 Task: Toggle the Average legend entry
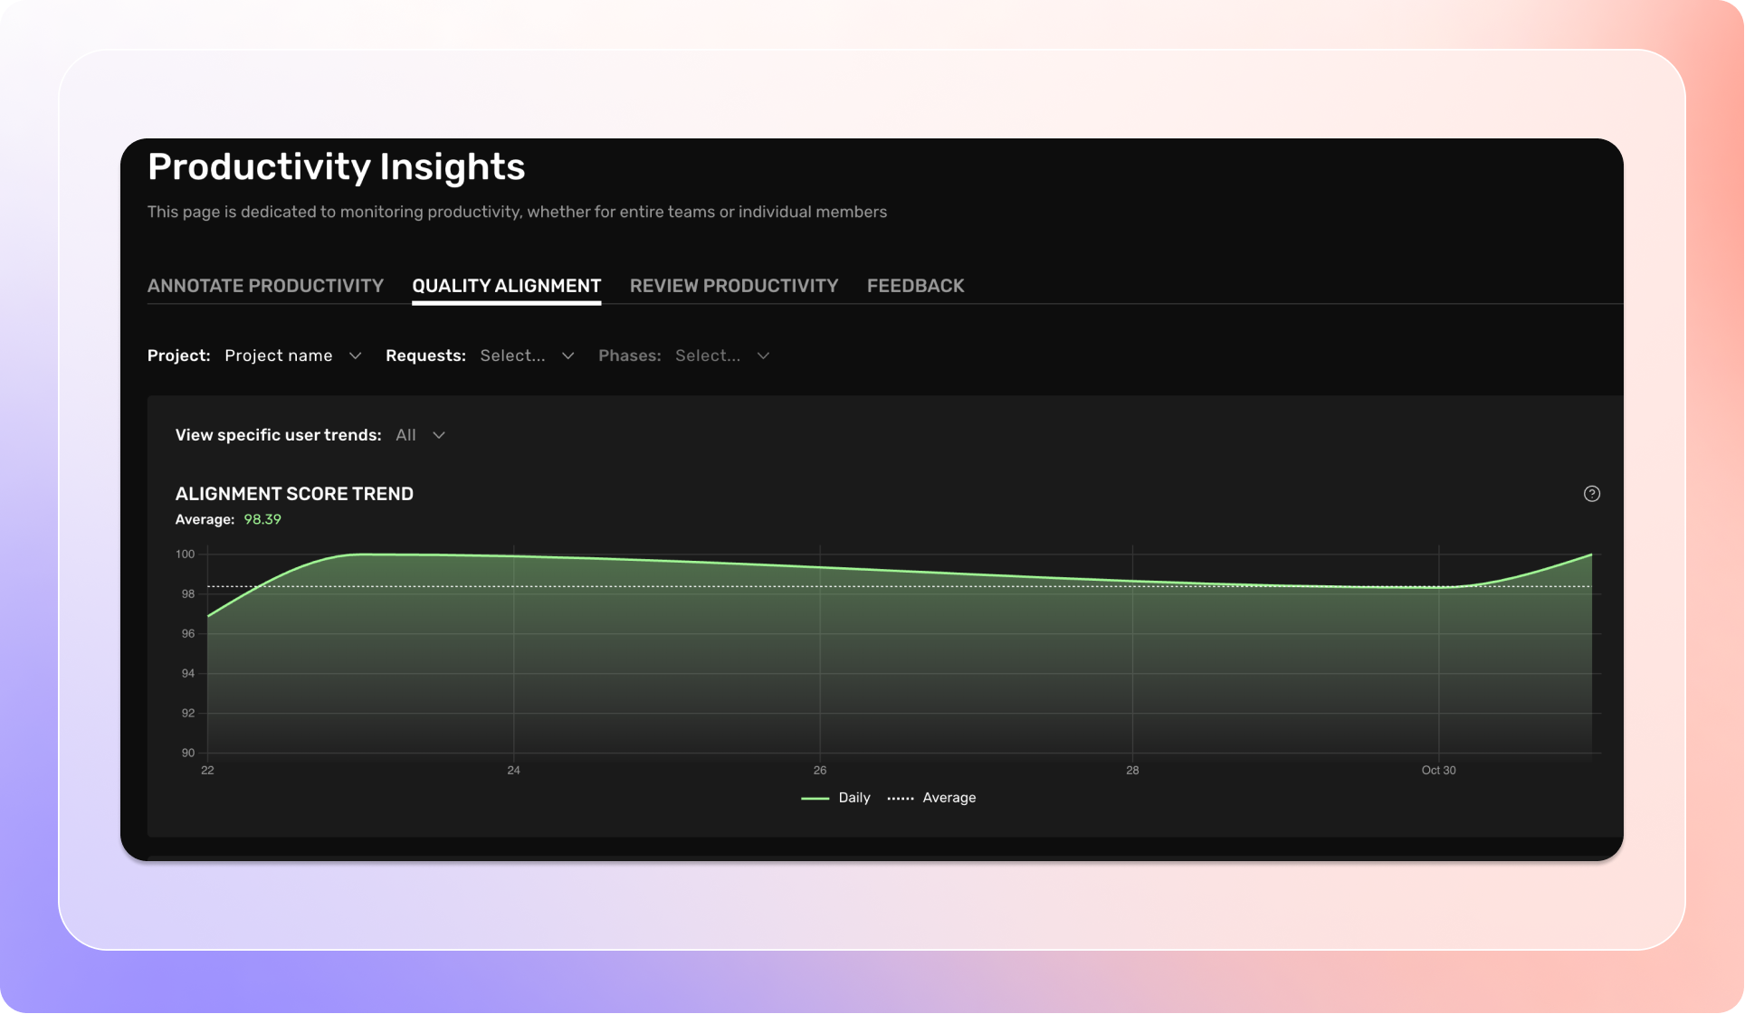[948, 798]
